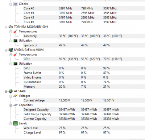This screenshot has height=140, width=145.
Task: Select the Wear Level row
Action: (x=84, y=128)
